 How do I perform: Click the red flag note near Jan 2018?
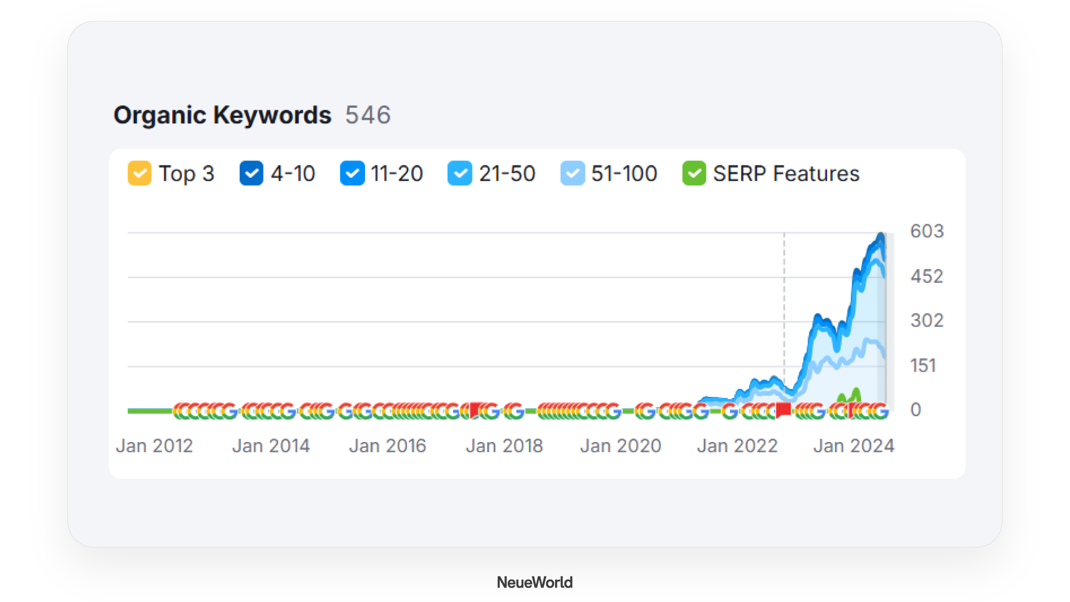point(475,410)
